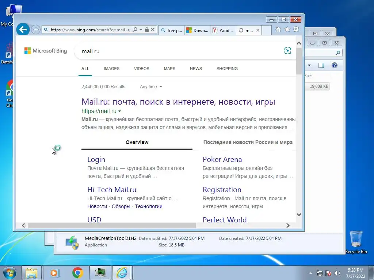The width and height of the screenshot is (374, 280).
Task: Open Windows Explorer from the taskbar
Action: [31, 273]
